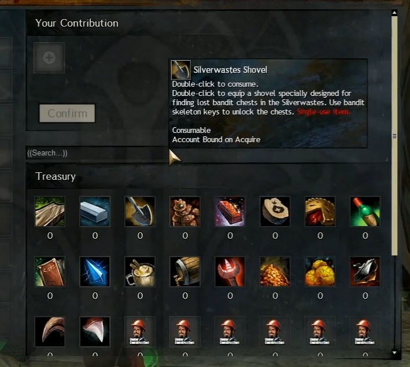
Task: Click the Search input field
Action: [97, 153]
